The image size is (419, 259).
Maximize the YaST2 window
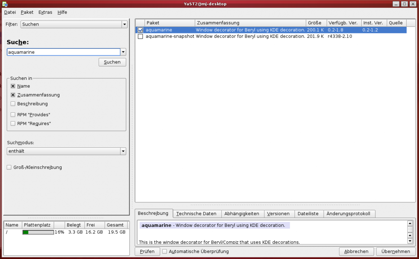(x=404, y=4)
